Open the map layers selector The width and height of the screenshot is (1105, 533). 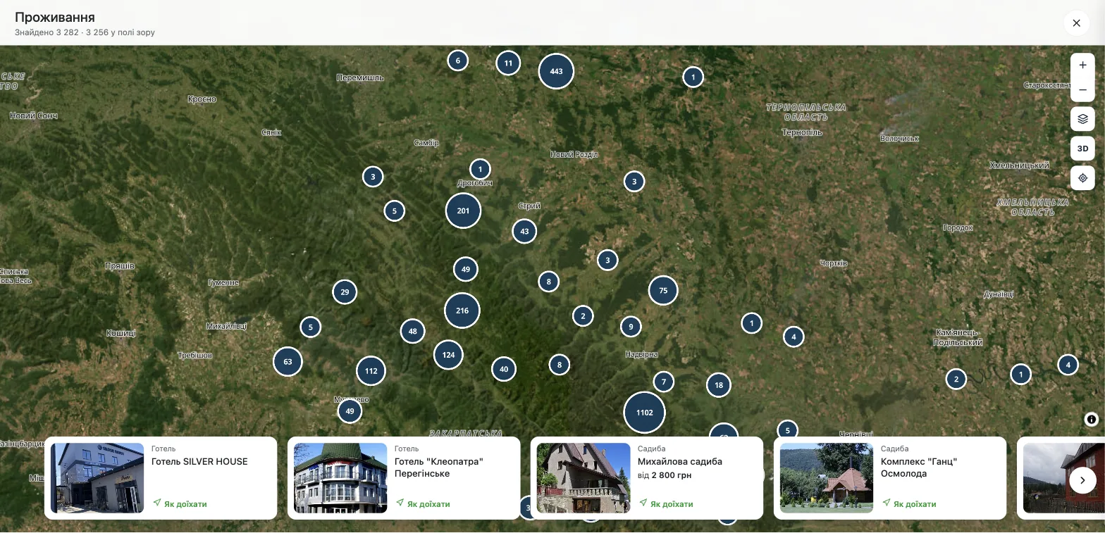(x=1082, y=119)
